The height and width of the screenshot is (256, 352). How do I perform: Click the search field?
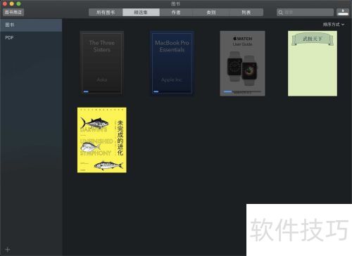(x=305, y=13)
